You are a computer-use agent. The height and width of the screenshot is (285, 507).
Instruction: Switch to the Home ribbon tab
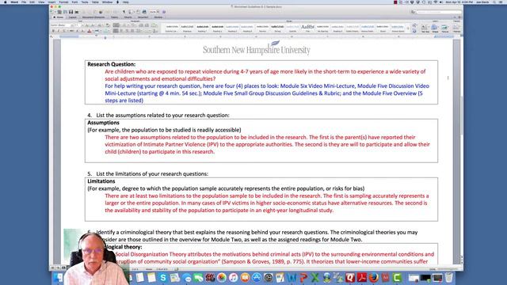(x=59, y=17)
